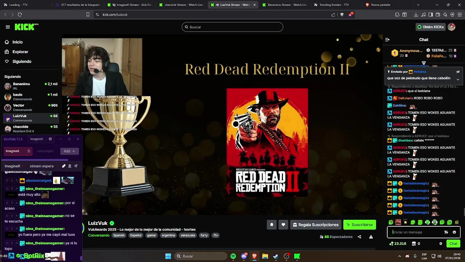Open Bananirou channel in following list

click(x=31, y=86)
